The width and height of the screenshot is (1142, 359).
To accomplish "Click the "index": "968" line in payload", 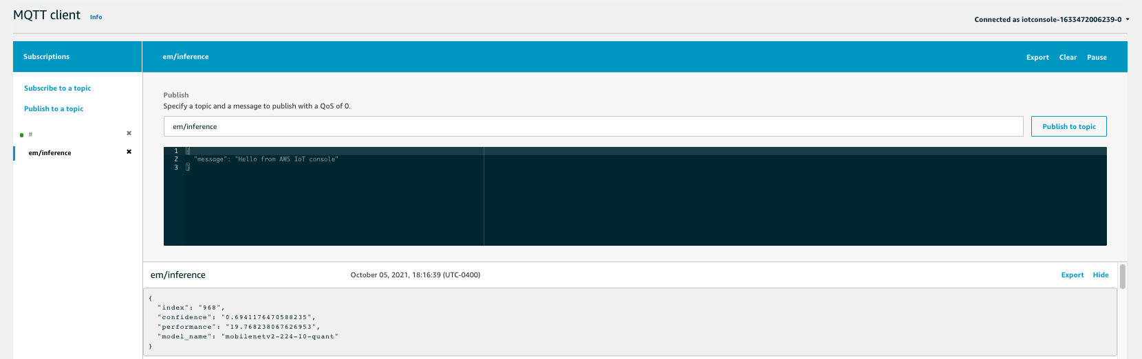I will 191,308.
